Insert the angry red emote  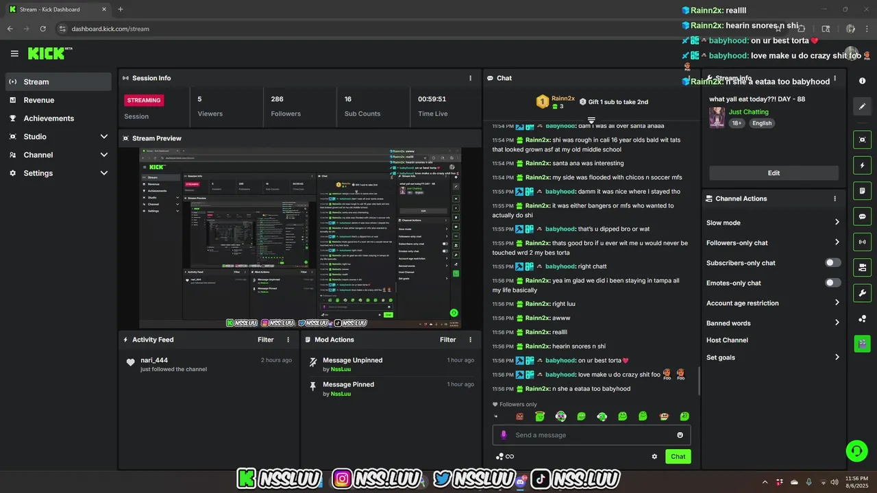click(520, 416)
